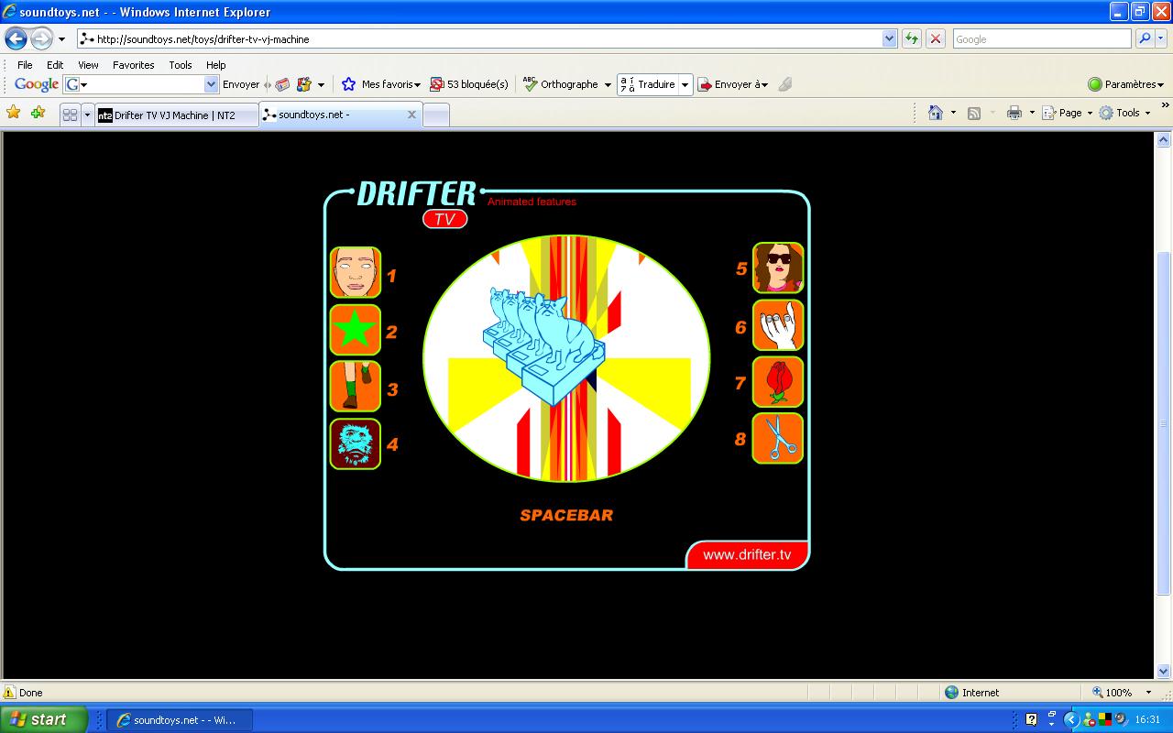Screen dimensions: 1173x733
Task: Switch to Drifter TV VJ Machine NT2 tab
Action: pos(176,115)
